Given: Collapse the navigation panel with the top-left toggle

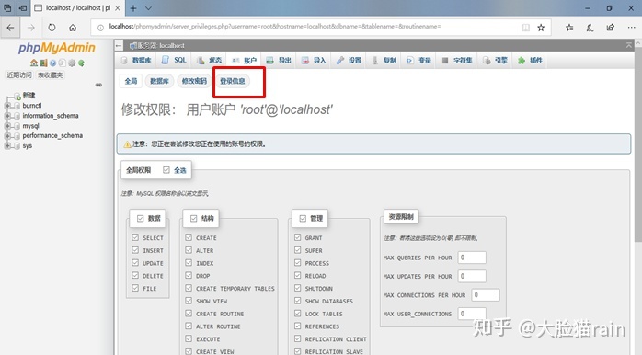Looking at the screenshot, I should [x=119, y=45].
